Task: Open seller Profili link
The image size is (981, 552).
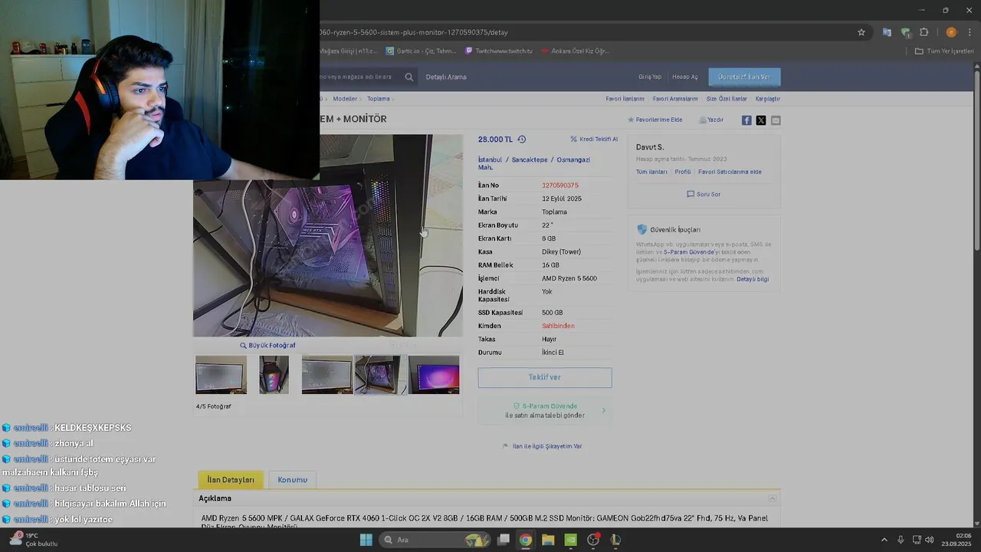Action: pyautogui.click(x=683, y=172)
